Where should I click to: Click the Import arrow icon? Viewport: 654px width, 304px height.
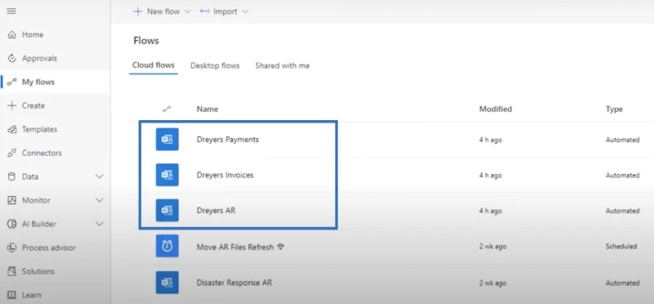click(x=204, y=11)
